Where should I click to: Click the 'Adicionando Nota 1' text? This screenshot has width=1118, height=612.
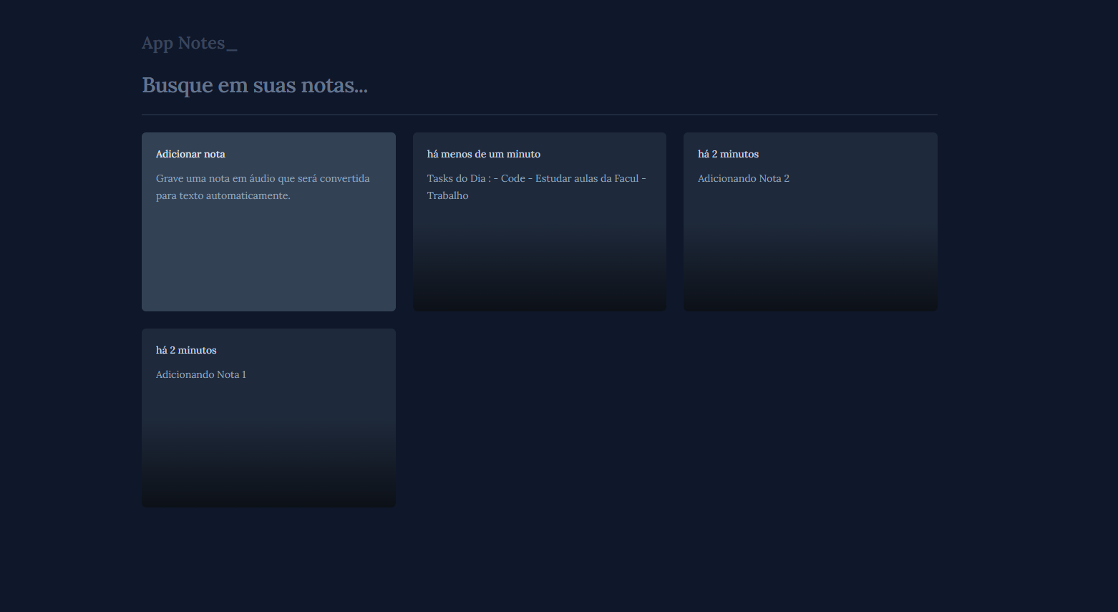[x=200, y=374]
